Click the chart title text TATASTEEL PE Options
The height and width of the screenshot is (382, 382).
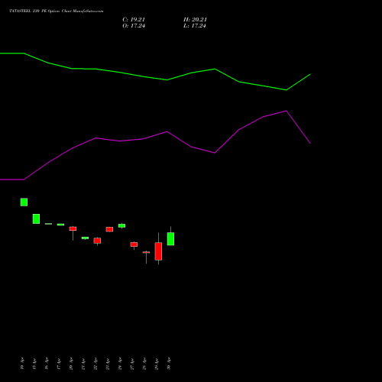[57, 11]
